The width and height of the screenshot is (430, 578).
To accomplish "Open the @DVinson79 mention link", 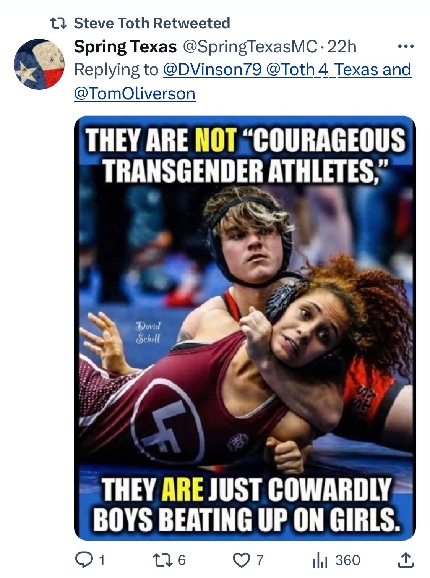I will tap(213, 70).
